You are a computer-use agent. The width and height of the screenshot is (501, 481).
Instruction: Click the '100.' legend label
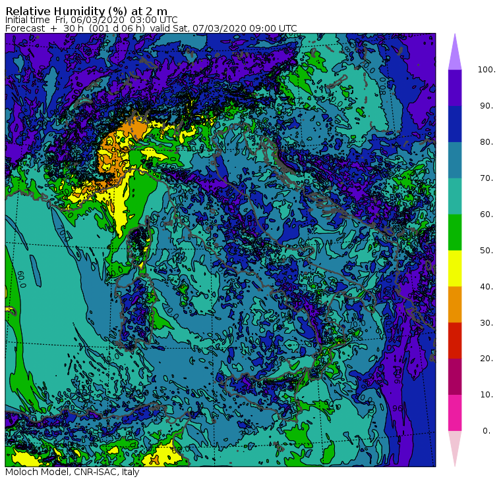[486, 70]
